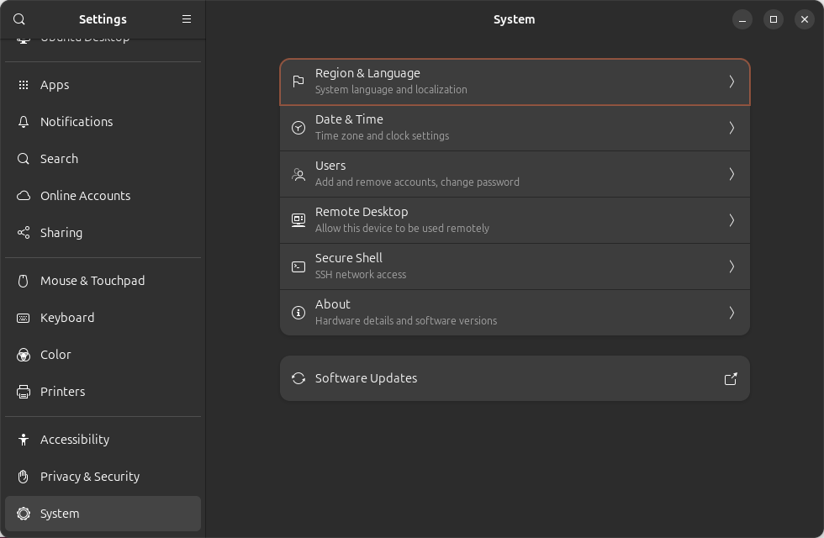Click the Mouse & Touchpad icon
Image resolution: width=824 pixels, height=538 pixels.
(24, 281)
